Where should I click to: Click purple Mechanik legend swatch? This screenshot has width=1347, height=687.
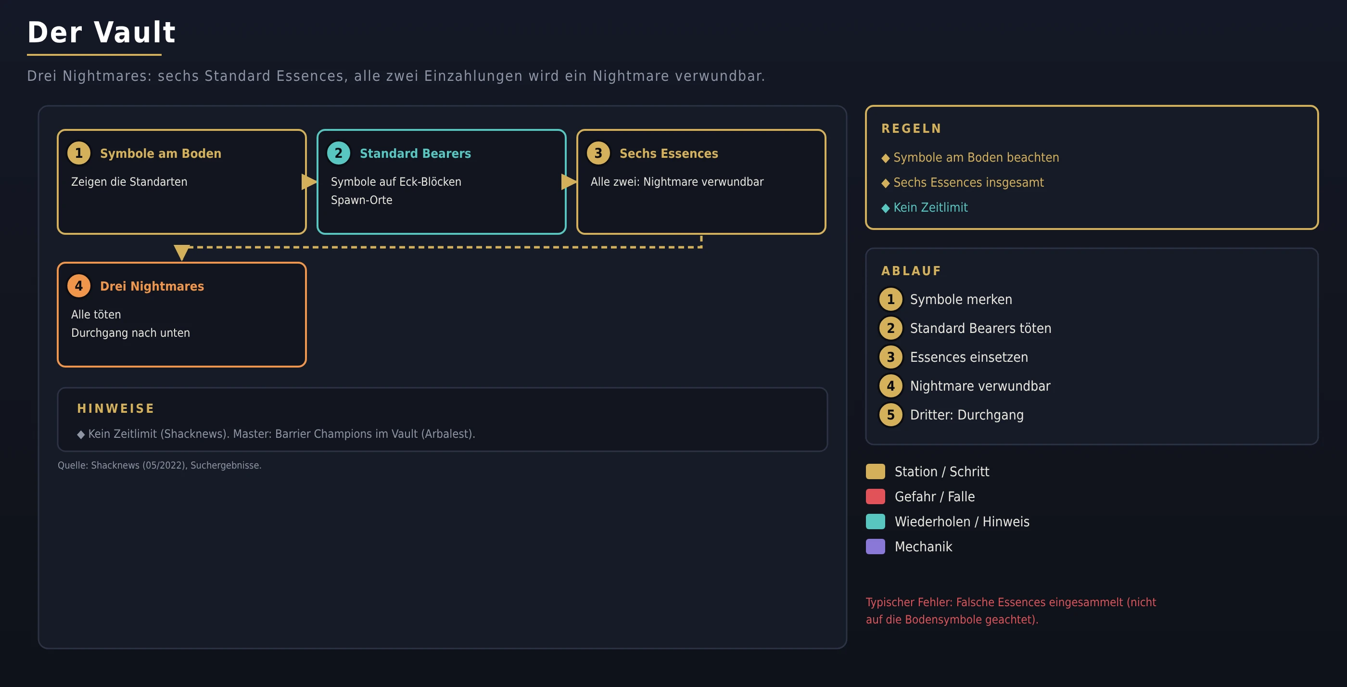click(876, 547)
